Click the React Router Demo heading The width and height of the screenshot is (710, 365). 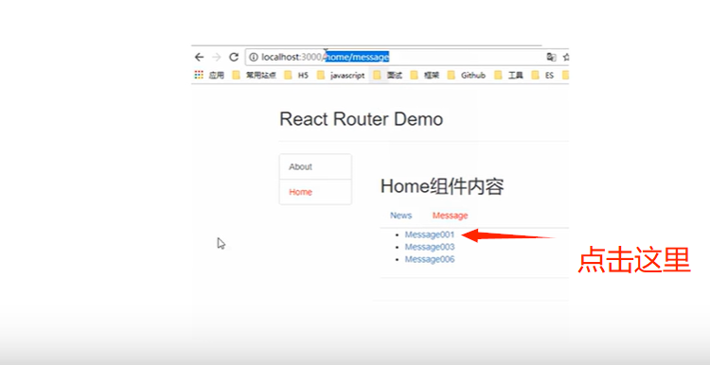[x=362, y=119]
